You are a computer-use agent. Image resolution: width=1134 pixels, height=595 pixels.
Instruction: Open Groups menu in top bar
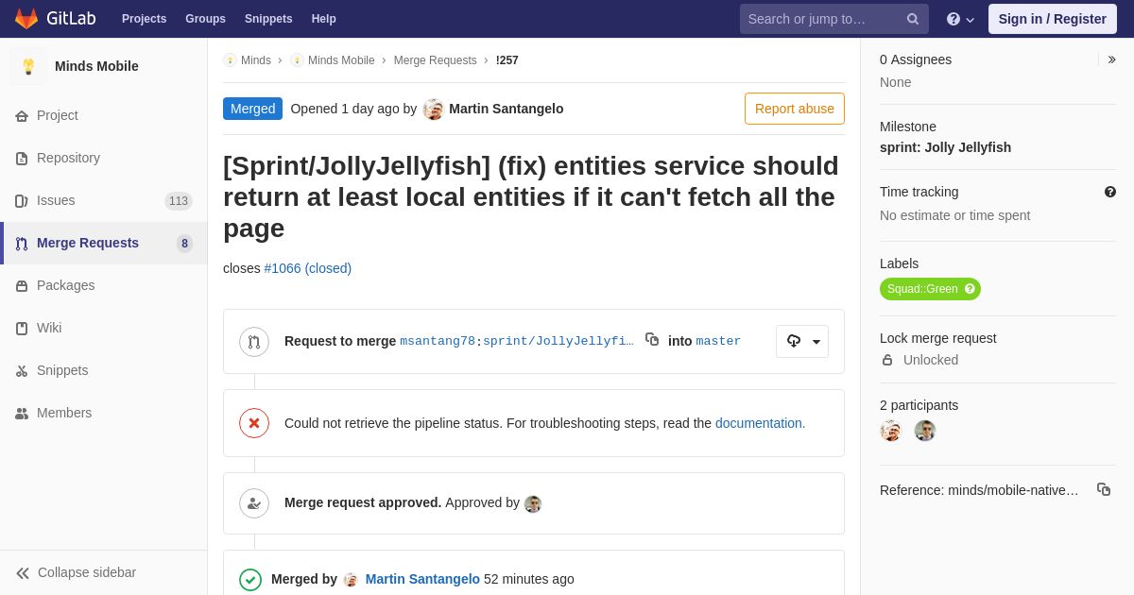[x=205, y=19]
